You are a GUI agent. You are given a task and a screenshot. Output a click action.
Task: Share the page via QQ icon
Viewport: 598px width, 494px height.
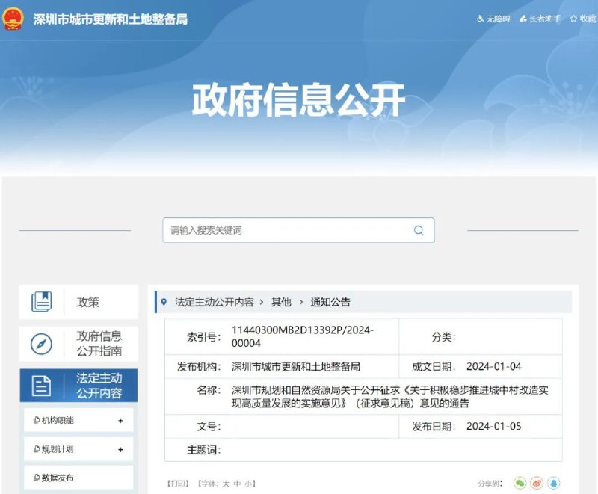553,482
